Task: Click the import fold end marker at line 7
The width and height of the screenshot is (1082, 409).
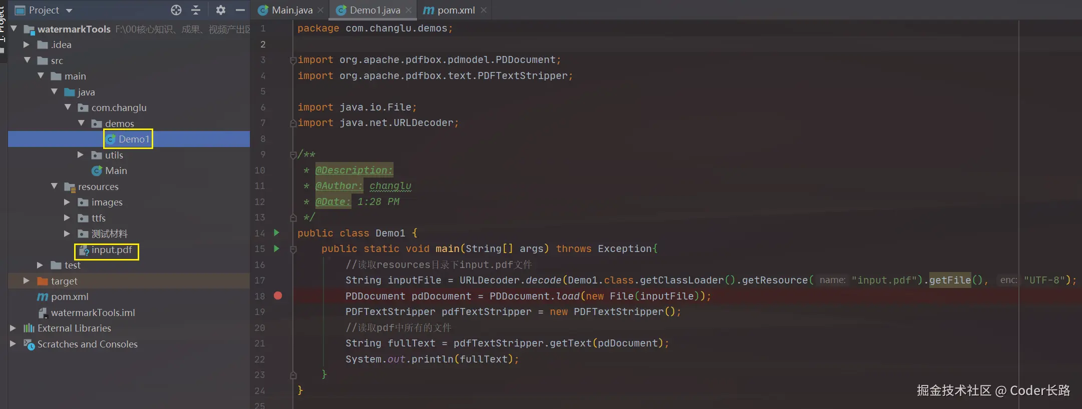Action: point(293,123)
